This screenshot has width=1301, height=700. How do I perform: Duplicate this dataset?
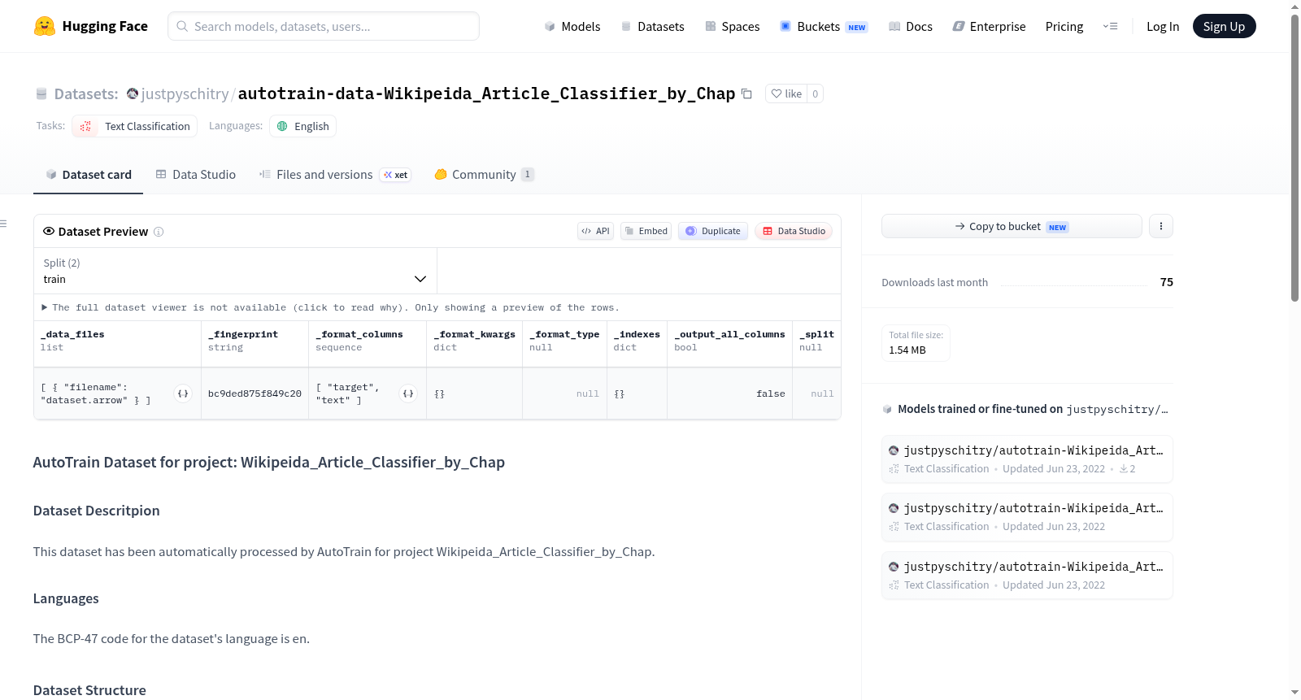[x=713, y=231]
